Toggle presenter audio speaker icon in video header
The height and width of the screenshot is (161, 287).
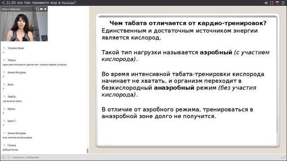coord(45,9)
